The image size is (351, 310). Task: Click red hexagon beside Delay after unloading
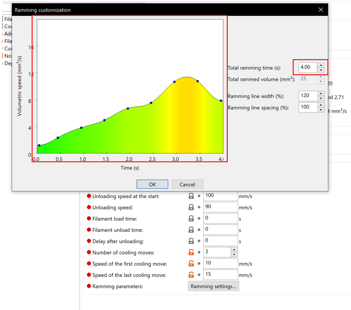(89, 241)
